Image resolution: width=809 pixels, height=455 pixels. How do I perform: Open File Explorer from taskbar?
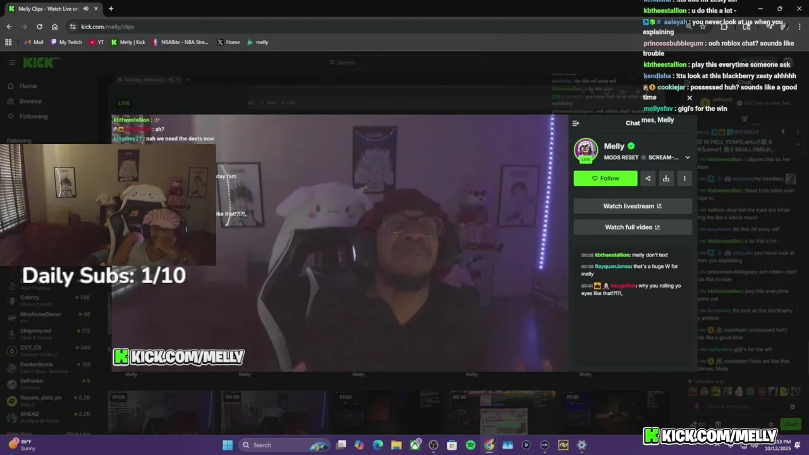coord(396,445)
